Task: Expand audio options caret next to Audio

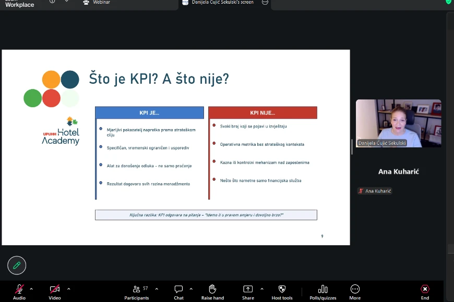Action: tap(31, 288)
